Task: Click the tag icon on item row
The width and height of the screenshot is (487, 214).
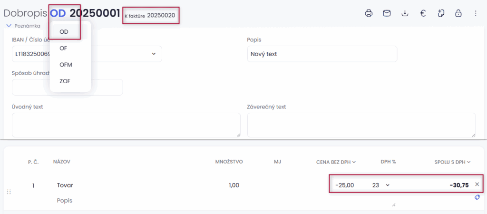Action: (477, 197)
